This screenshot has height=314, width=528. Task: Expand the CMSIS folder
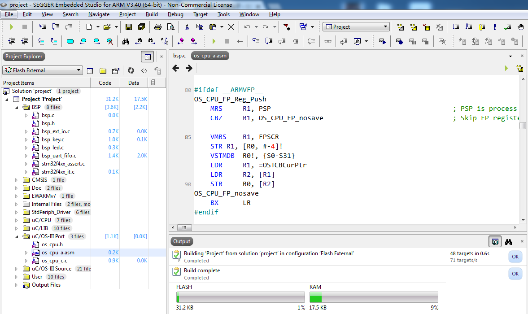coord(17,180)
